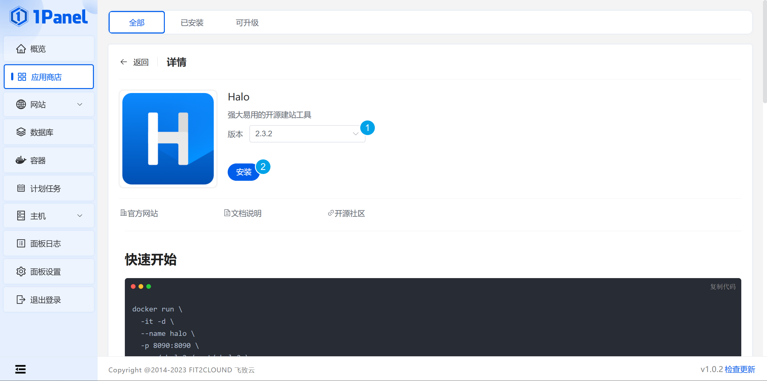Click the 计划任务 menu label

point(46,188)
